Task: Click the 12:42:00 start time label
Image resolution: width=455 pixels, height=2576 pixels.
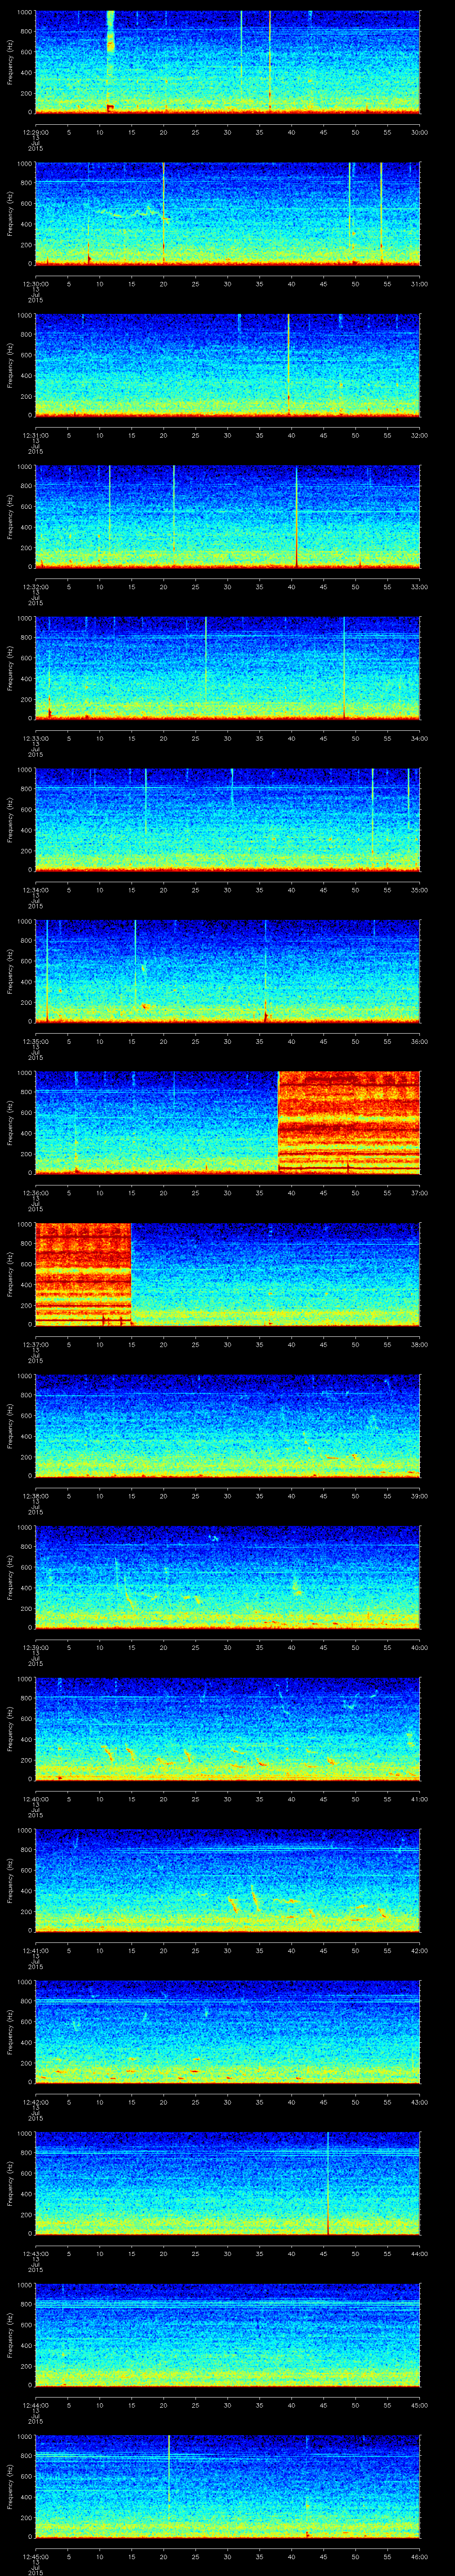Action: point(35,2101)
